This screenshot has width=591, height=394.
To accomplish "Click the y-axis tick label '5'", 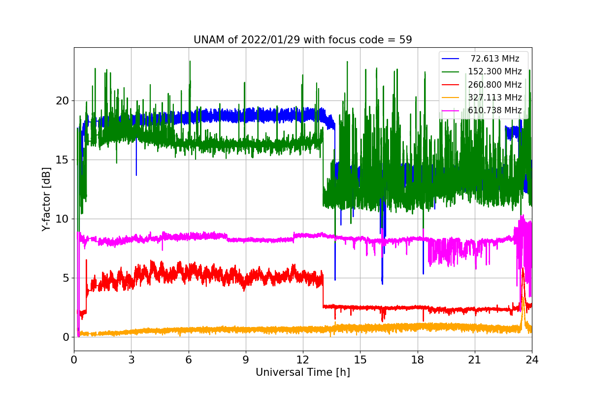I will (66, 278).
